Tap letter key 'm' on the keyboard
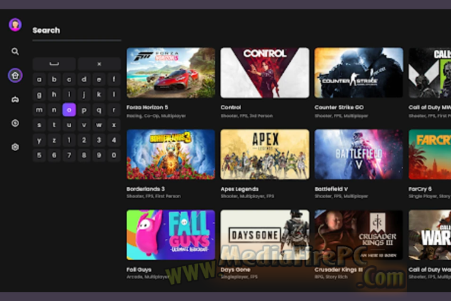Viewport: 451px width, 301px height. (39, 110)
